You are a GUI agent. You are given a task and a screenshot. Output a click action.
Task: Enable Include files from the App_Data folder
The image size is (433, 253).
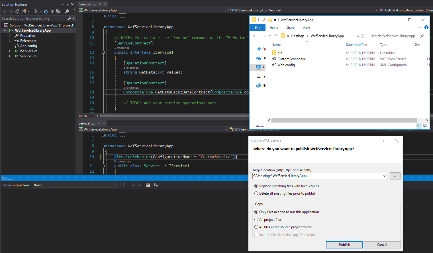pyautogui.click(x=256, y=235)
